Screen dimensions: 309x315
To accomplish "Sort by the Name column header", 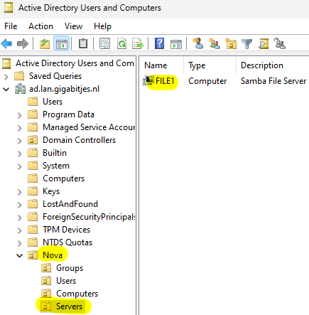I will pos(156,65).
